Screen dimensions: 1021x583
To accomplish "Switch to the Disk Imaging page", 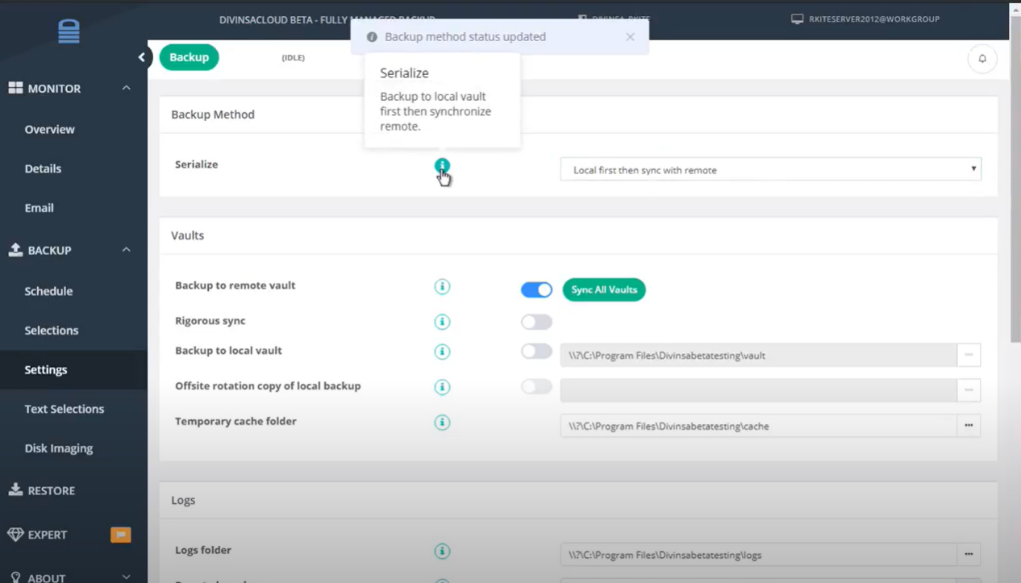I will (60, 448).
